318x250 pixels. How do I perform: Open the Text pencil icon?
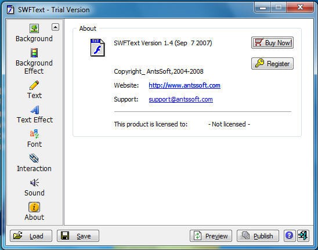(x=34, y=85)
